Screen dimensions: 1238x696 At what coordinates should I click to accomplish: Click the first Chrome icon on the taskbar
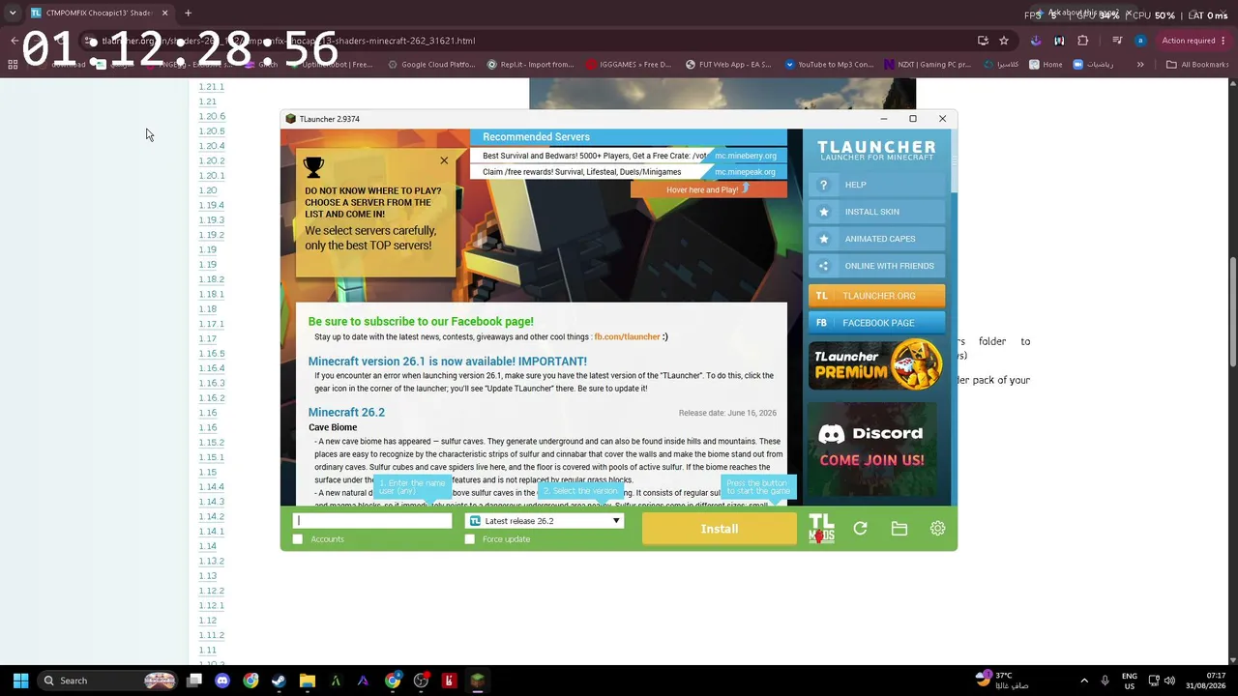click(x=251, y=681)
